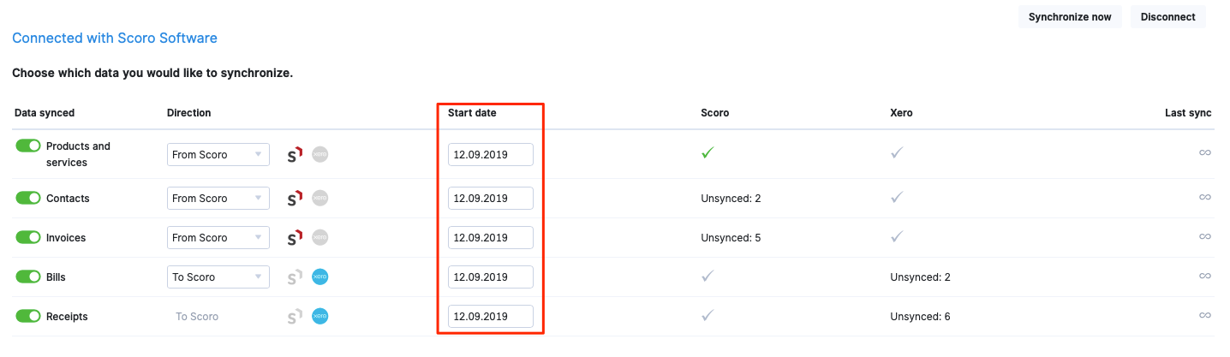
Task: Click the Synchronize now button
Action: 1070,17
